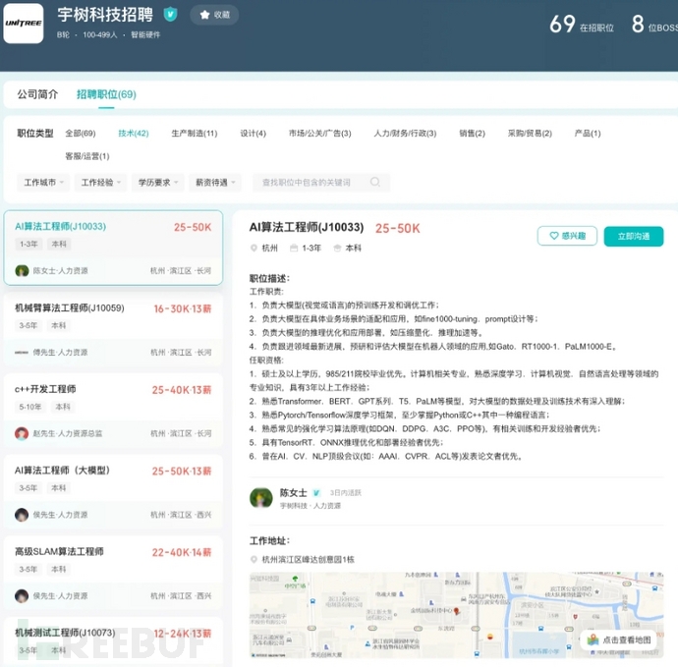Expand the 工作经验 dropdown
Screen dimensions: 678x667
click(101, 183)
